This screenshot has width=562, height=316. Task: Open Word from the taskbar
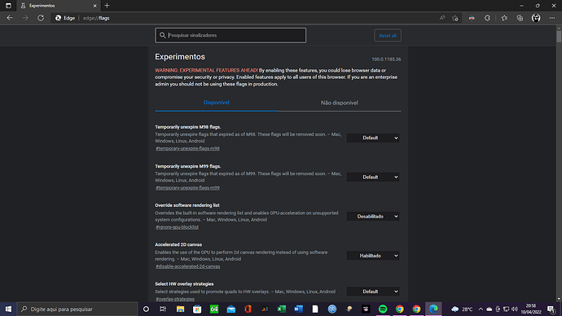pos(298,309)
